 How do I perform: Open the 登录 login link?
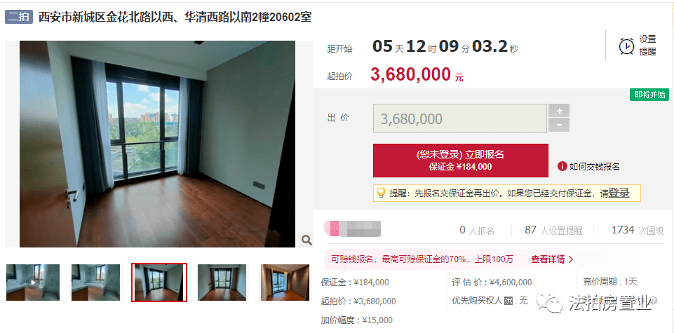(619, 193)
